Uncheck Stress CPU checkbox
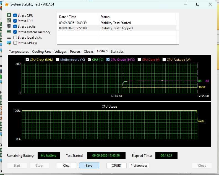 coord(15,15)
